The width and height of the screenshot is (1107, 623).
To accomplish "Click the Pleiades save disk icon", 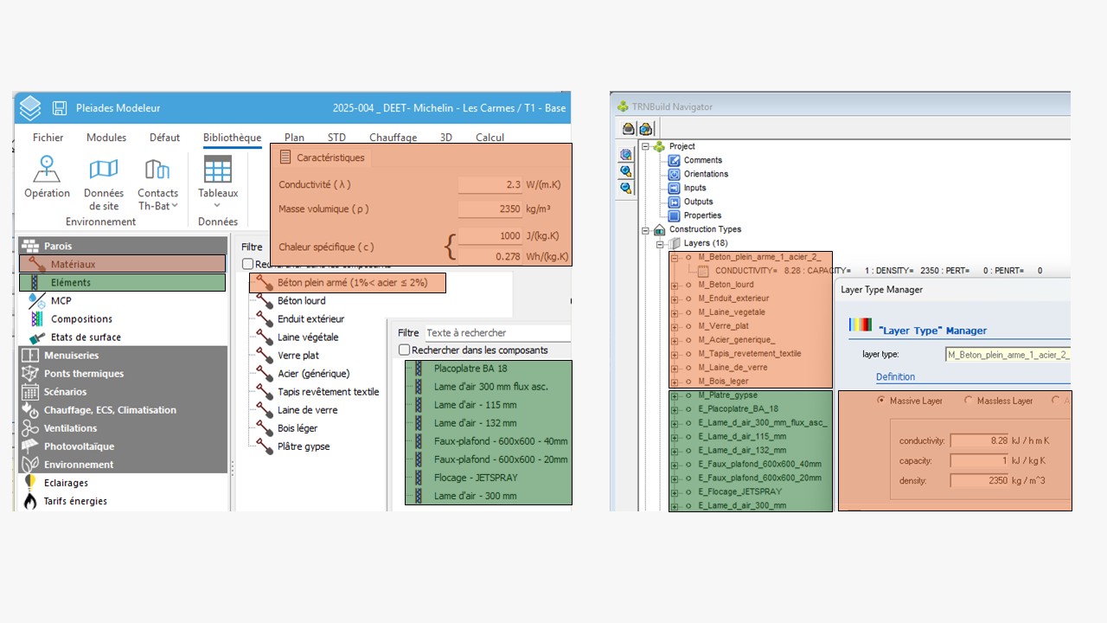I will (x=60, y=108).
